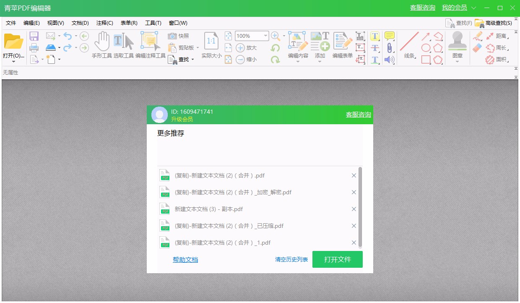
Task: Take a snapshot with the 快照 camera icon
Action: tap(172, 37)
